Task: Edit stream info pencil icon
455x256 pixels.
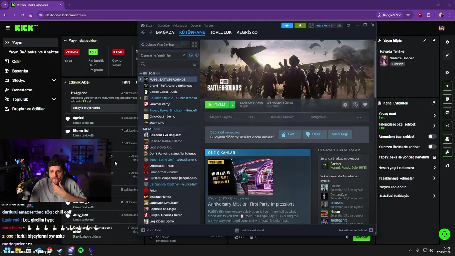Action: [424, 41]
